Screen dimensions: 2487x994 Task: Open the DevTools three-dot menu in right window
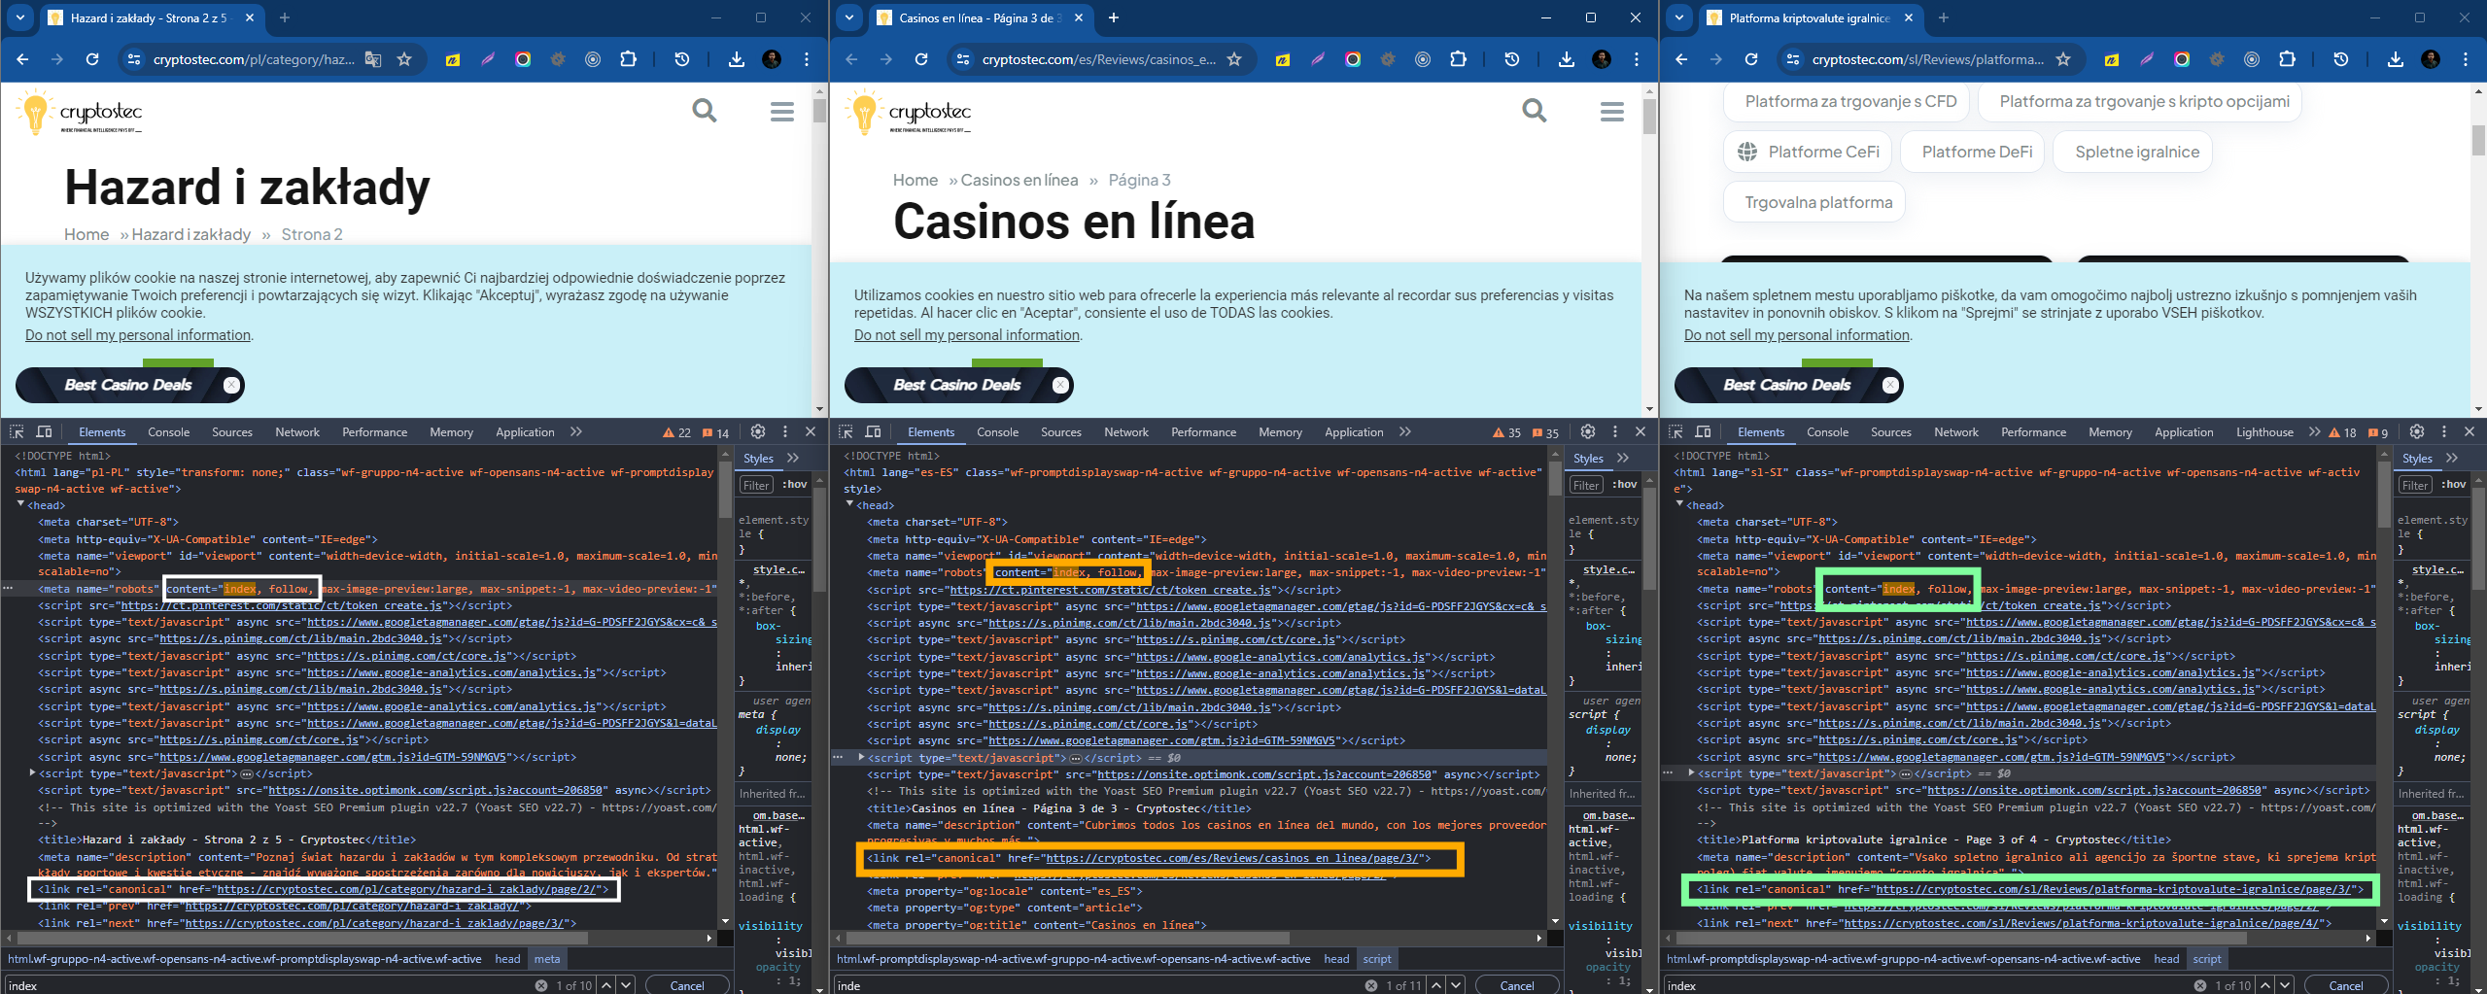coord(2444,431)
